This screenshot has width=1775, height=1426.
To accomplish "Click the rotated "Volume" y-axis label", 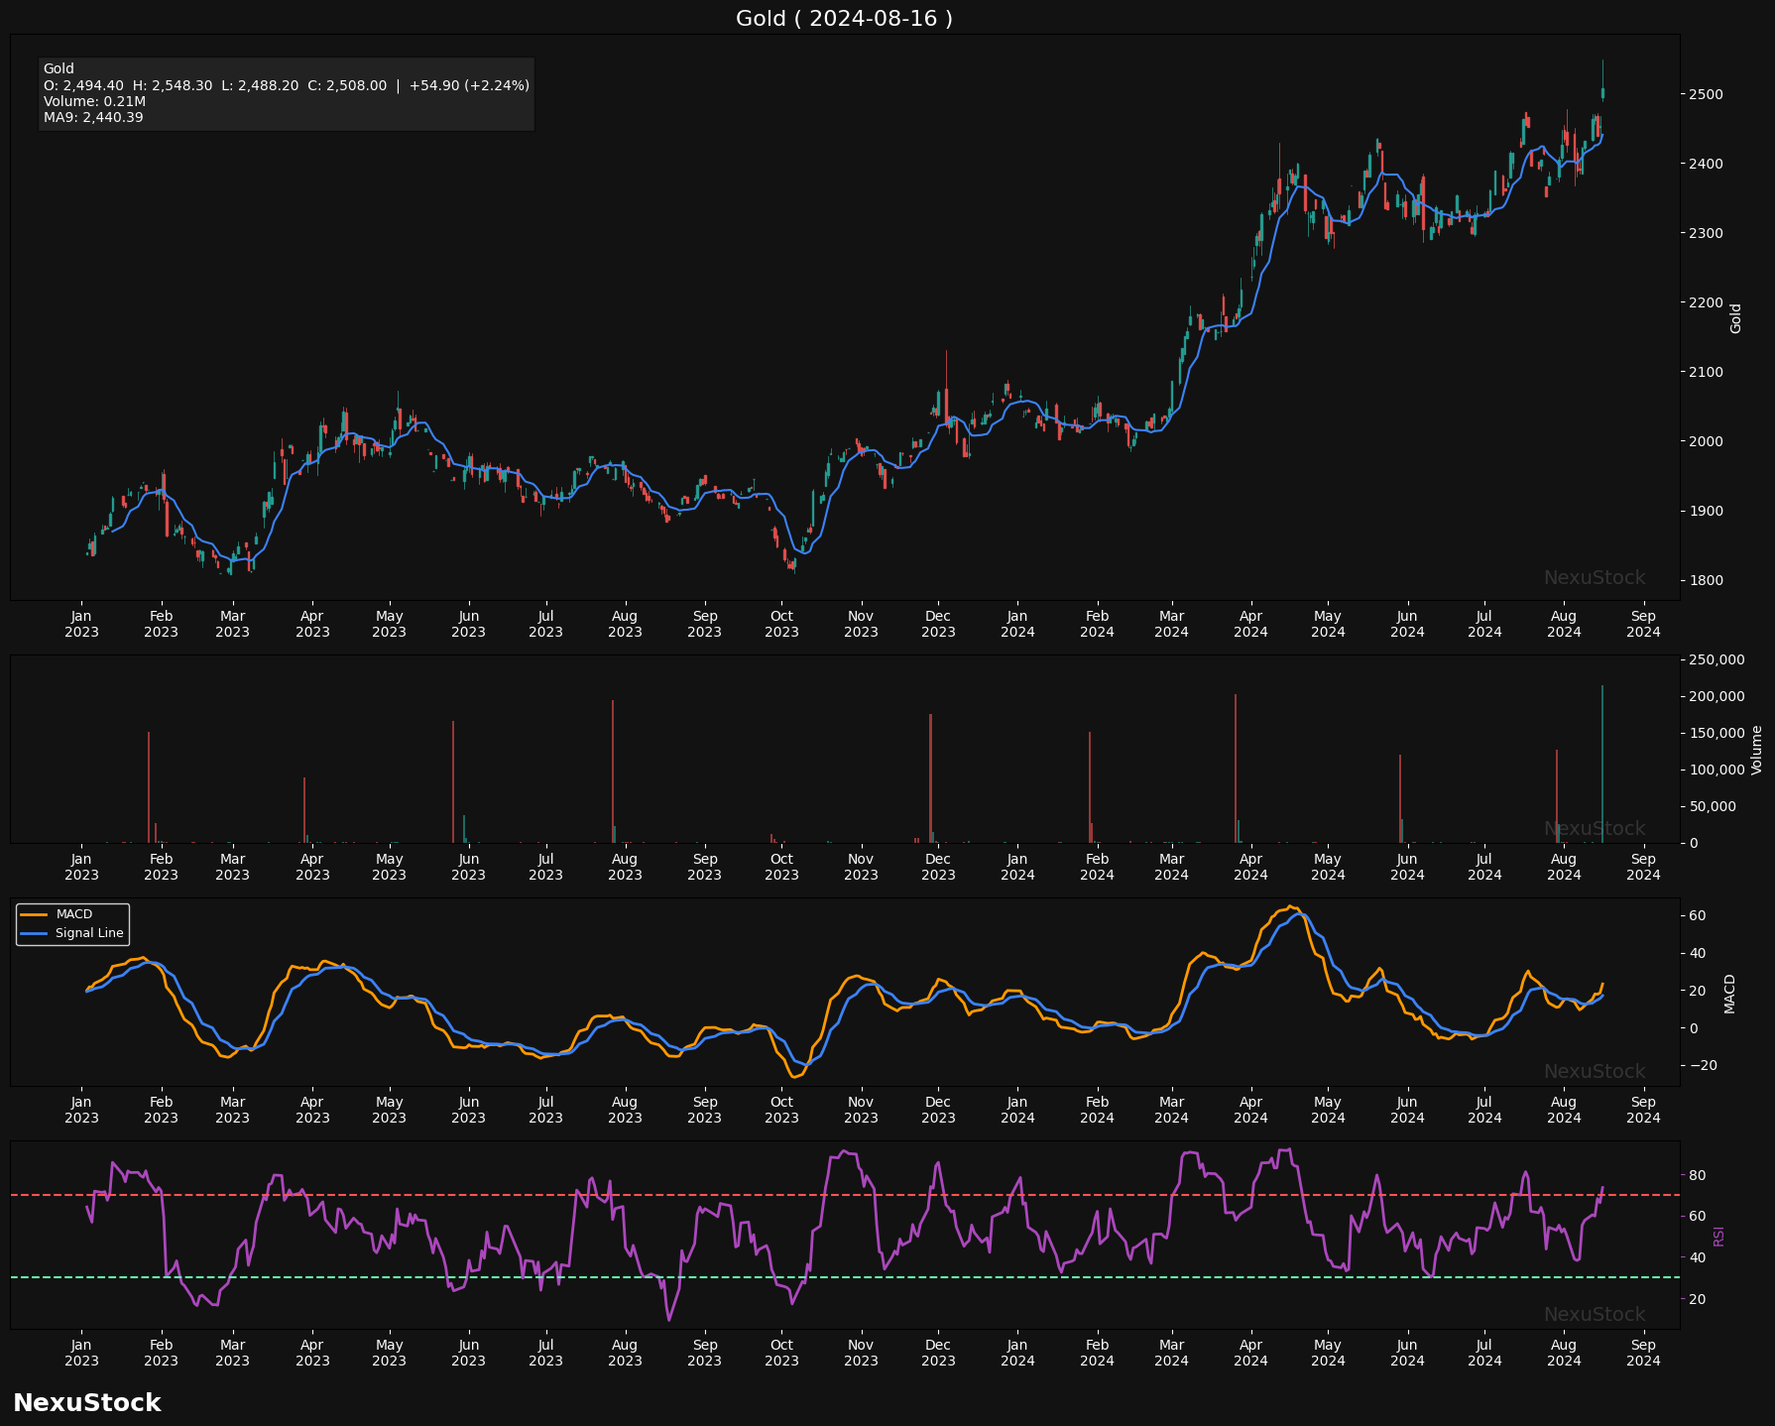I will pos(1756,750).
